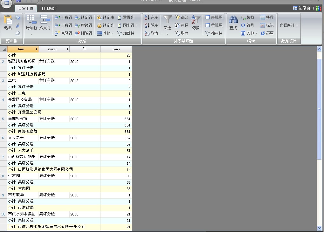Image resolution: width=324 pixels, height=232 pixels.
Task: Click the scroll down arrow of vertical scrollbar
Action: tap(319, 228)
